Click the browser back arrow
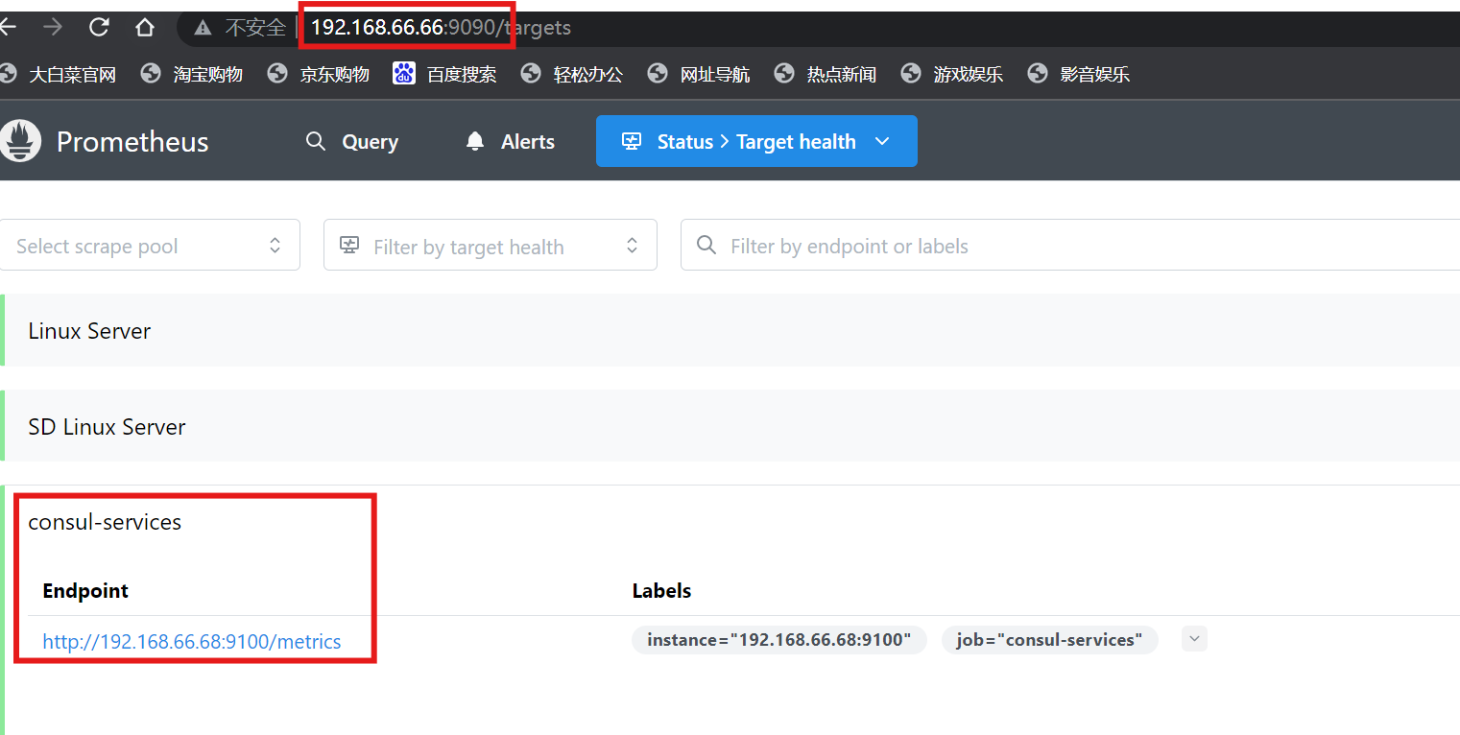Screen dimensions: 1460x735 tap(8, 28)
